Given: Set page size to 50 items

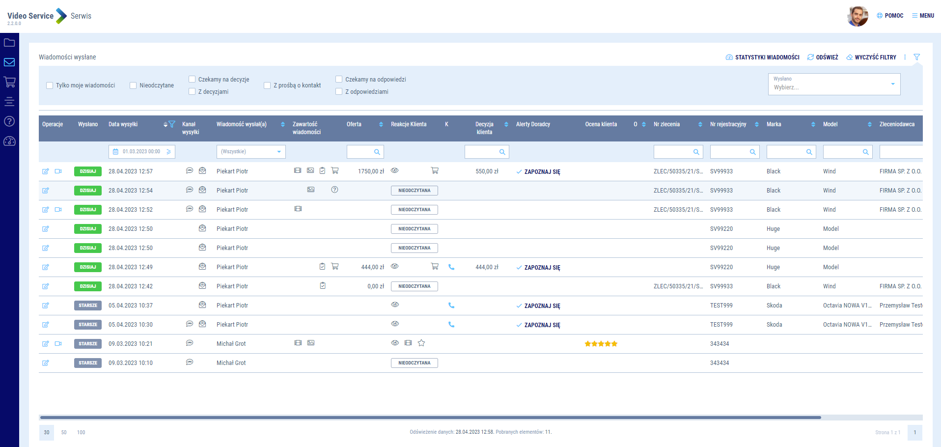Looking at the screenshot, I should (64, 433).
